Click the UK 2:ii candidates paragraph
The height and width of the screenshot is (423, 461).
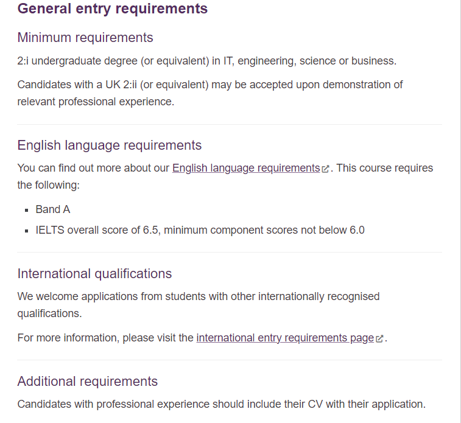coord(210,93)
